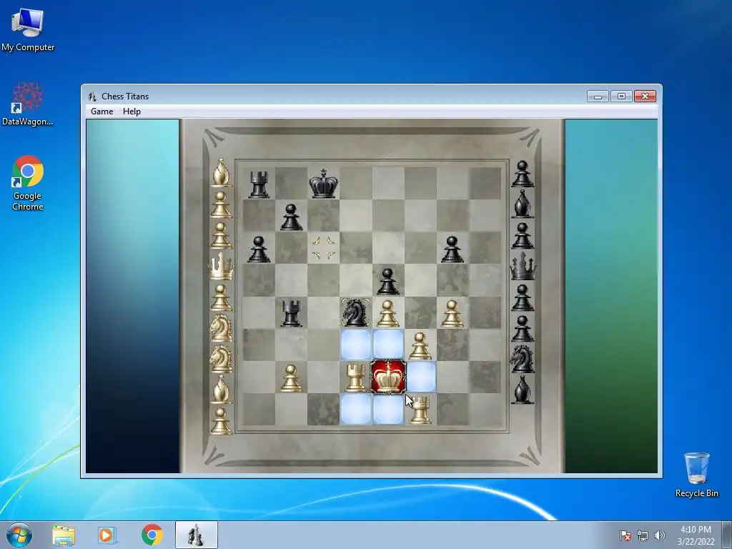732x549 pixels.
Task: Click the Chess Titans title bar icon
Action: click(92, 97)
